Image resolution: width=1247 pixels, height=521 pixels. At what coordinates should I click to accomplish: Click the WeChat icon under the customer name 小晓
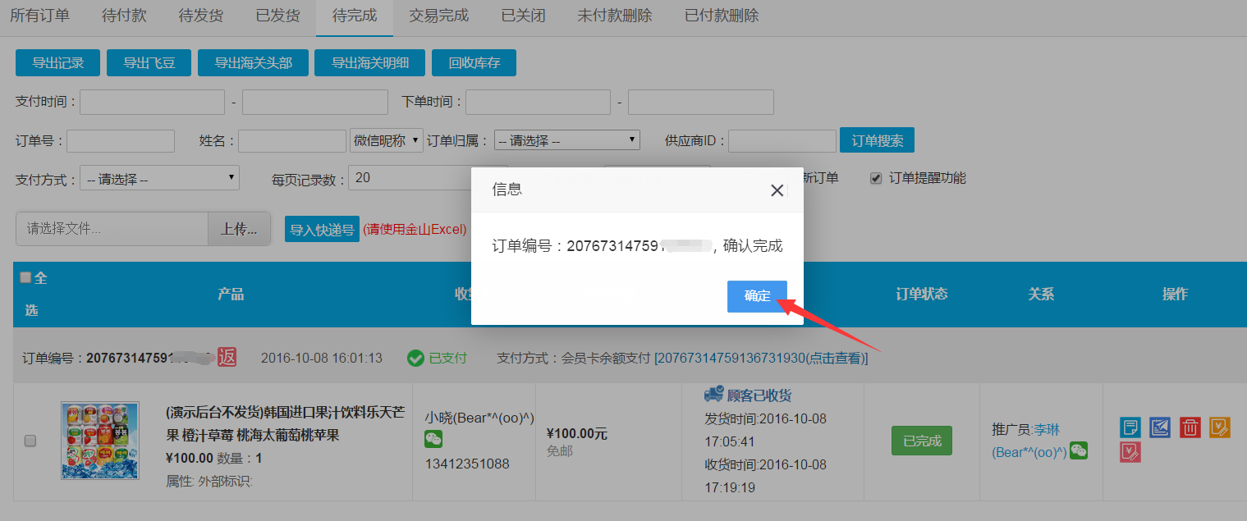433,440
